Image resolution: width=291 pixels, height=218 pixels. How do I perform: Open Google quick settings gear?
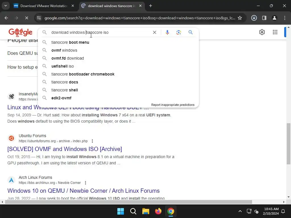tap(262, 32)
